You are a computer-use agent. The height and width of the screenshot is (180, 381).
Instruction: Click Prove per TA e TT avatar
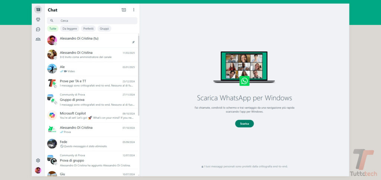pyautogui.click(x=52, y=83)
